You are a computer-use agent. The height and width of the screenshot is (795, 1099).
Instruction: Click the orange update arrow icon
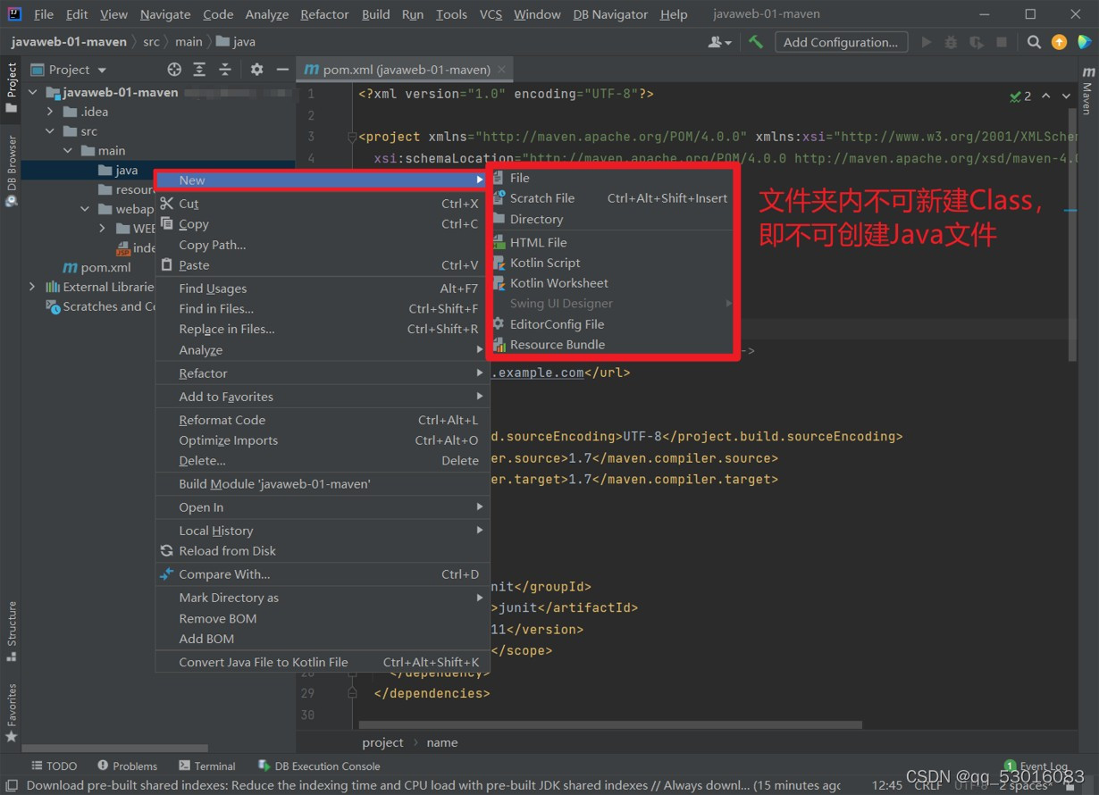pyautogui.click(x=1059, y=42)
